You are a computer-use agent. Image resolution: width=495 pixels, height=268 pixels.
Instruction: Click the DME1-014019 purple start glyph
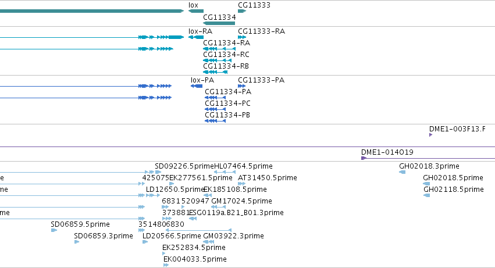[x=364, y=158]
